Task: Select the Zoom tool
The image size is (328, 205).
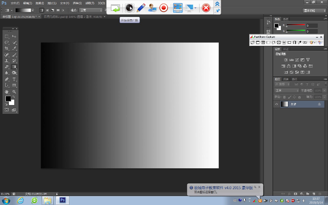Action: click(14, 91)
